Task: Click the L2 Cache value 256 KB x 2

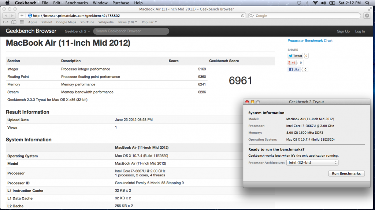Action: coord(124,206)
